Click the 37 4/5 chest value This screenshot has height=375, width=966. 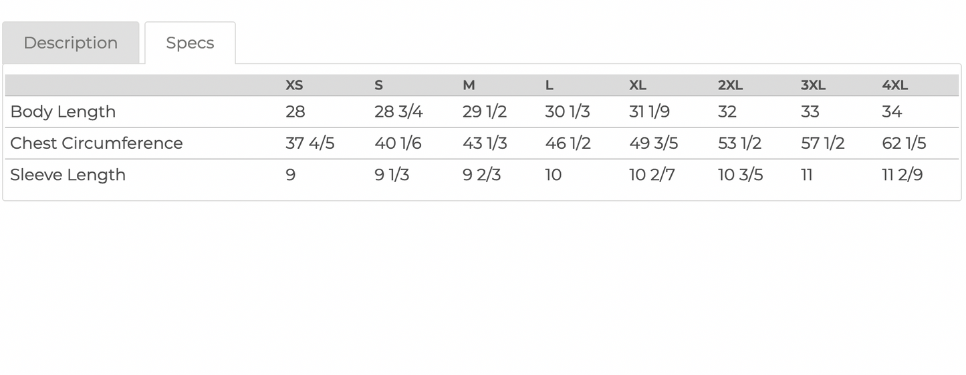tap(310, 143)
